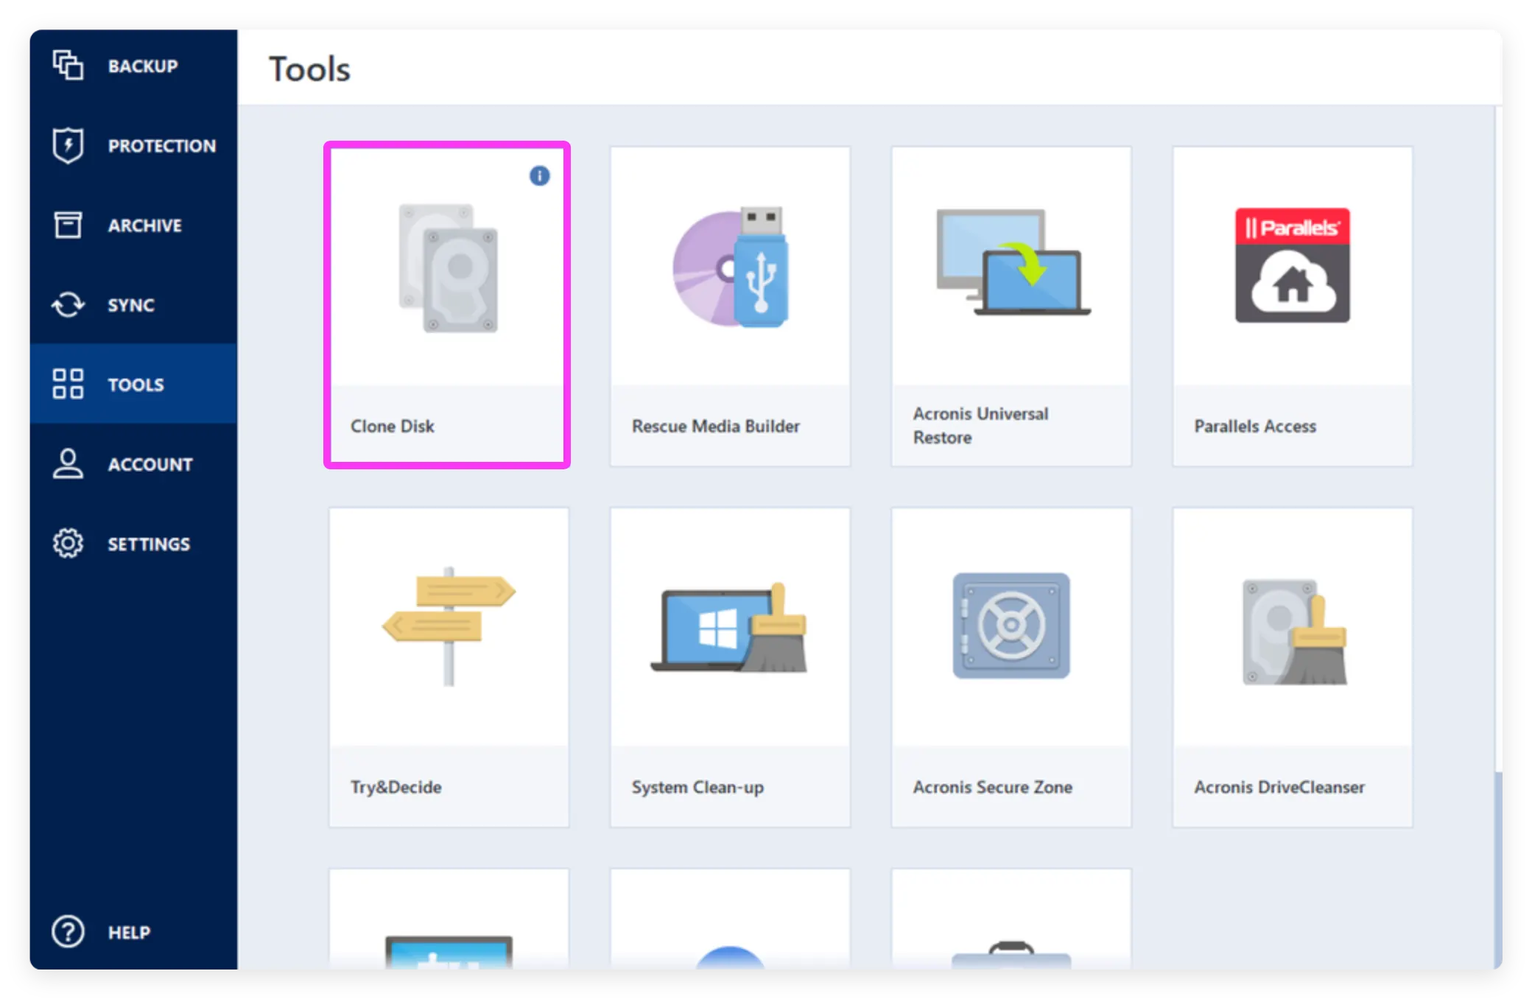Click the Acronis DriveCleanser disk brush icon
This screenshot has width=1532, height=999.
click(1294, 632)
